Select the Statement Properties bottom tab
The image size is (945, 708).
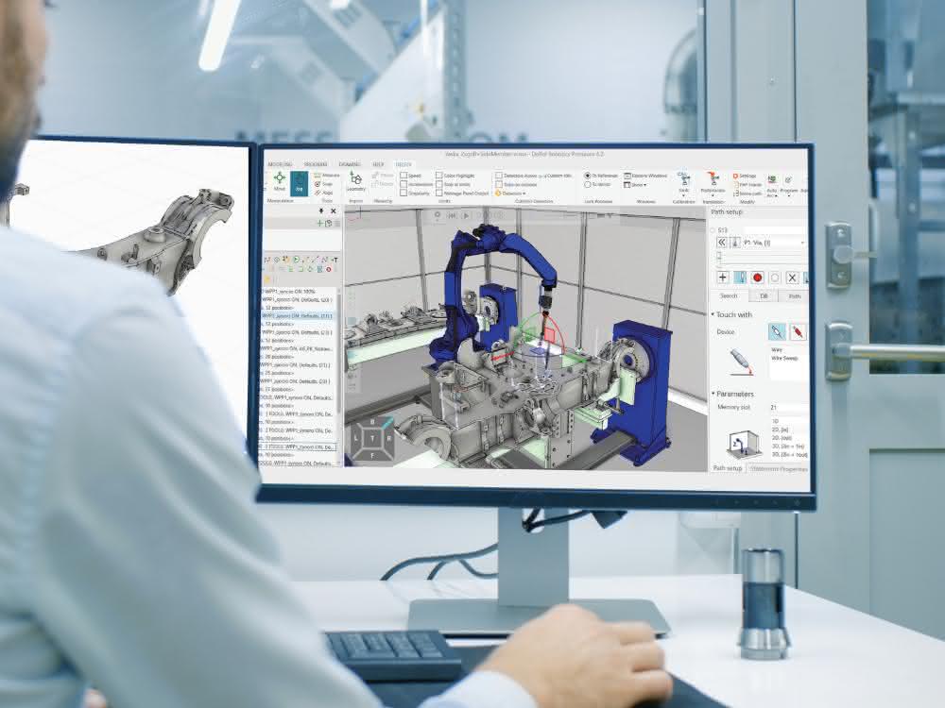pyautogui.click(x=780, y=468)
